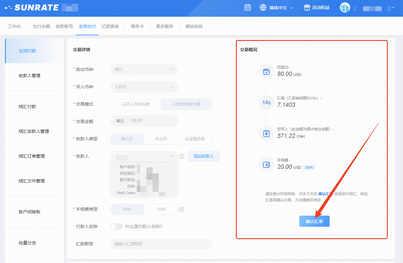Click the company avatar icon
Image resolution: width=403 pixels, height=263 pixels.
(345, 8)
